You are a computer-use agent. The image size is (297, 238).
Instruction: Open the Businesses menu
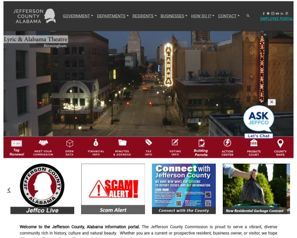174,16
